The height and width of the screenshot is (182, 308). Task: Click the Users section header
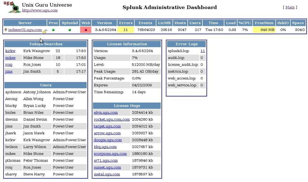[46, 85]
